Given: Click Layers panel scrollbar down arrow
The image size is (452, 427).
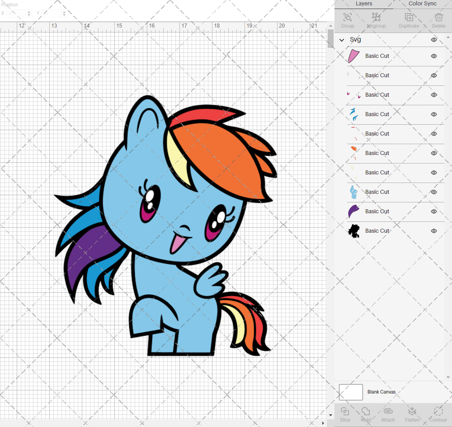Looking at the screenshot, I should tap(447, 377).
